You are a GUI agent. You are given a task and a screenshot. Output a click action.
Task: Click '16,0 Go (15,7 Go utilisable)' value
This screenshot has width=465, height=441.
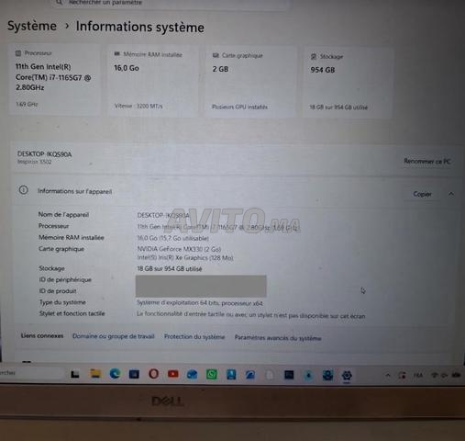[172, 238]
